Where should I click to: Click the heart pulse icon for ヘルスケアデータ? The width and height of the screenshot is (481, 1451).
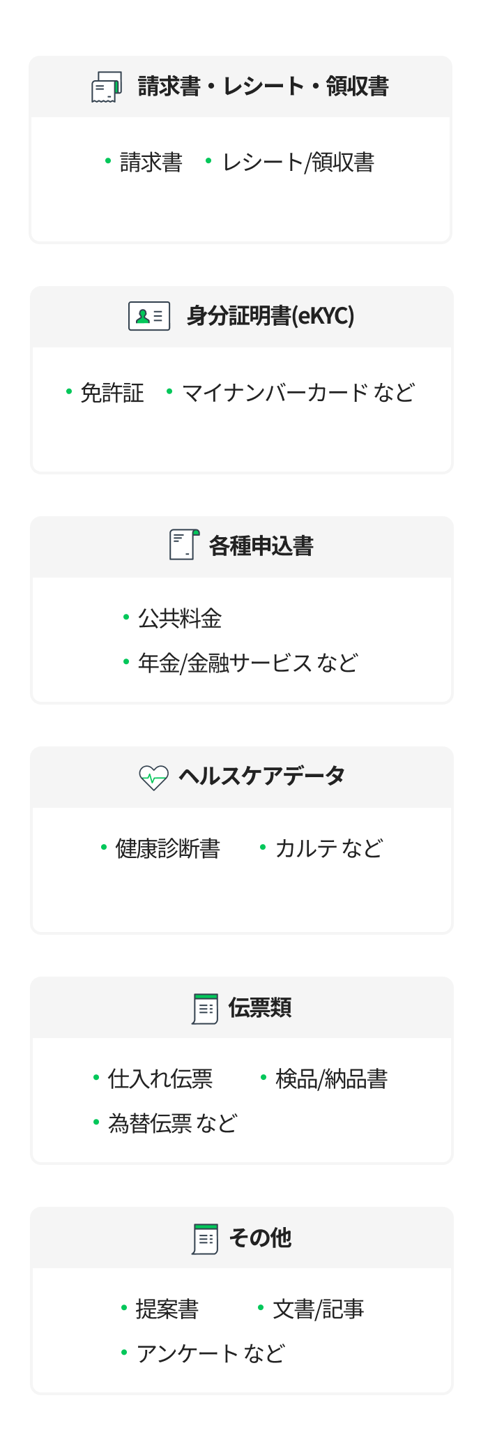(153, 776)
